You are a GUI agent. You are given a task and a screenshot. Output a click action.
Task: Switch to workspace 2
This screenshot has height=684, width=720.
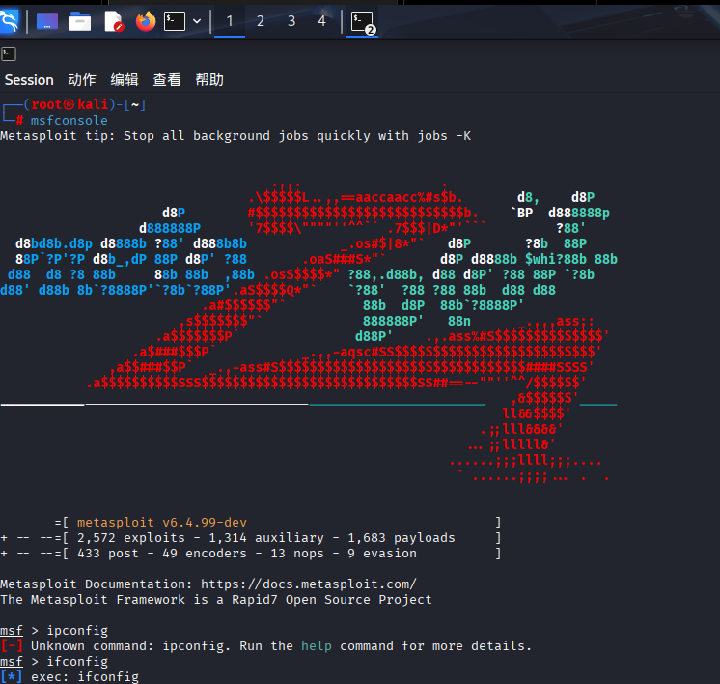[261, 21]
